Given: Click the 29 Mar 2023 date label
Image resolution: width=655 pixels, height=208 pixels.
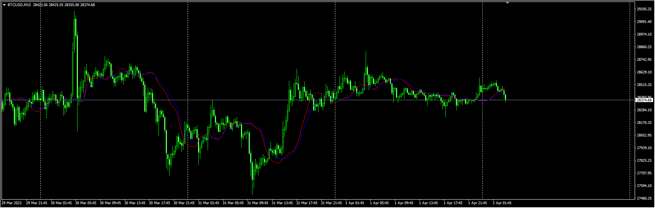Looking at the screenshot, I should 12,203.
